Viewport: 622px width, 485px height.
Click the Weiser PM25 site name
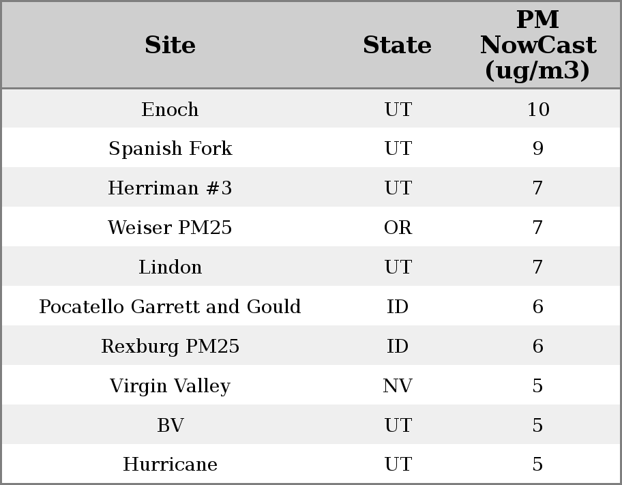point(170,228)
